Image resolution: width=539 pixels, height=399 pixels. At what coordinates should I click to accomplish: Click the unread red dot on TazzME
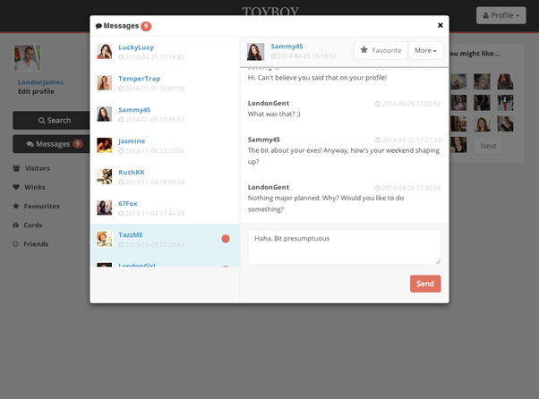point(226,239)
